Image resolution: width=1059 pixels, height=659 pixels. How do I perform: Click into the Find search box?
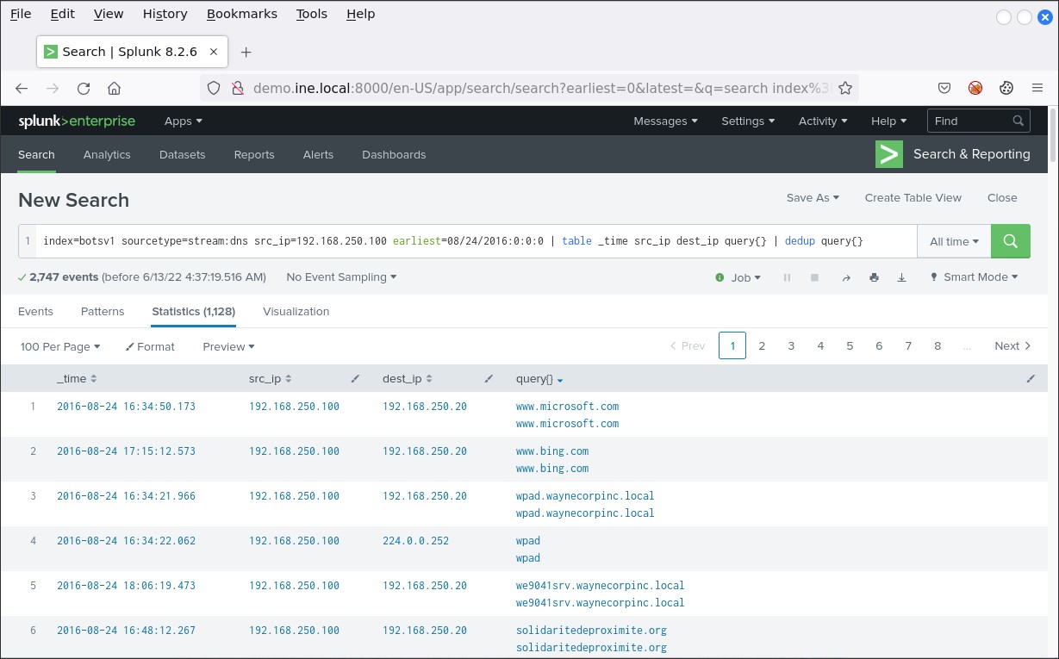[x=970, y=121]
